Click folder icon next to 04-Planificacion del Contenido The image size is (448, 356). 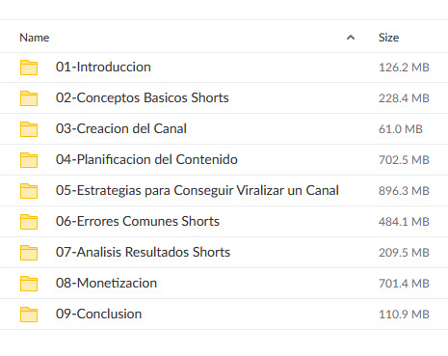[29, 160]
